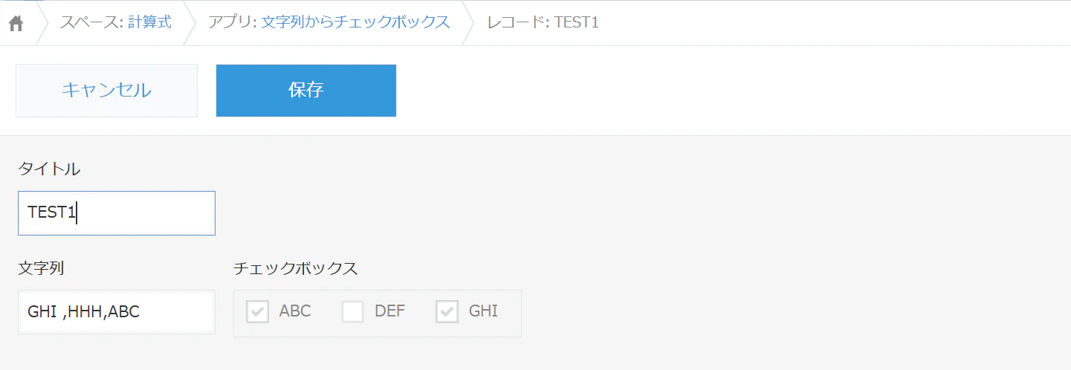This screenshot has height=370, width=1071.
Task: Click the タイトル field label
Action: 49,169
